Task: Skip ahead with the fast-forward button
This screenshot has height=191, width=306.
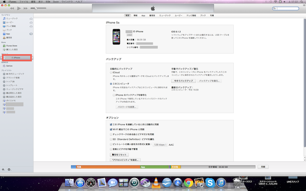Action: pyautogui.click(x=25, y=9)
